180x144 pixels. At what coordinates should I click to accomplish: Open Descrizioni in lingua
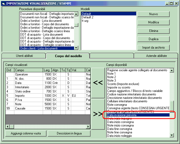(x=69, y=133)
